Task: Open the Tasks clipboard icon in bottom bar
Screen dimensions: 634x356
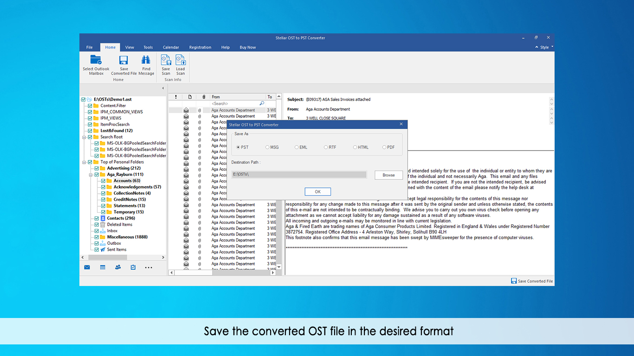Action: pos(133,267)
